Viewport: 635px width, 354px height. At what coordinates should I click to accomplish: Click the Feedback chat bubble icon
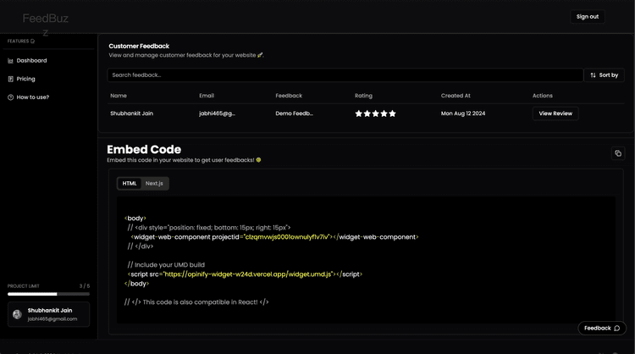[616, 328]
